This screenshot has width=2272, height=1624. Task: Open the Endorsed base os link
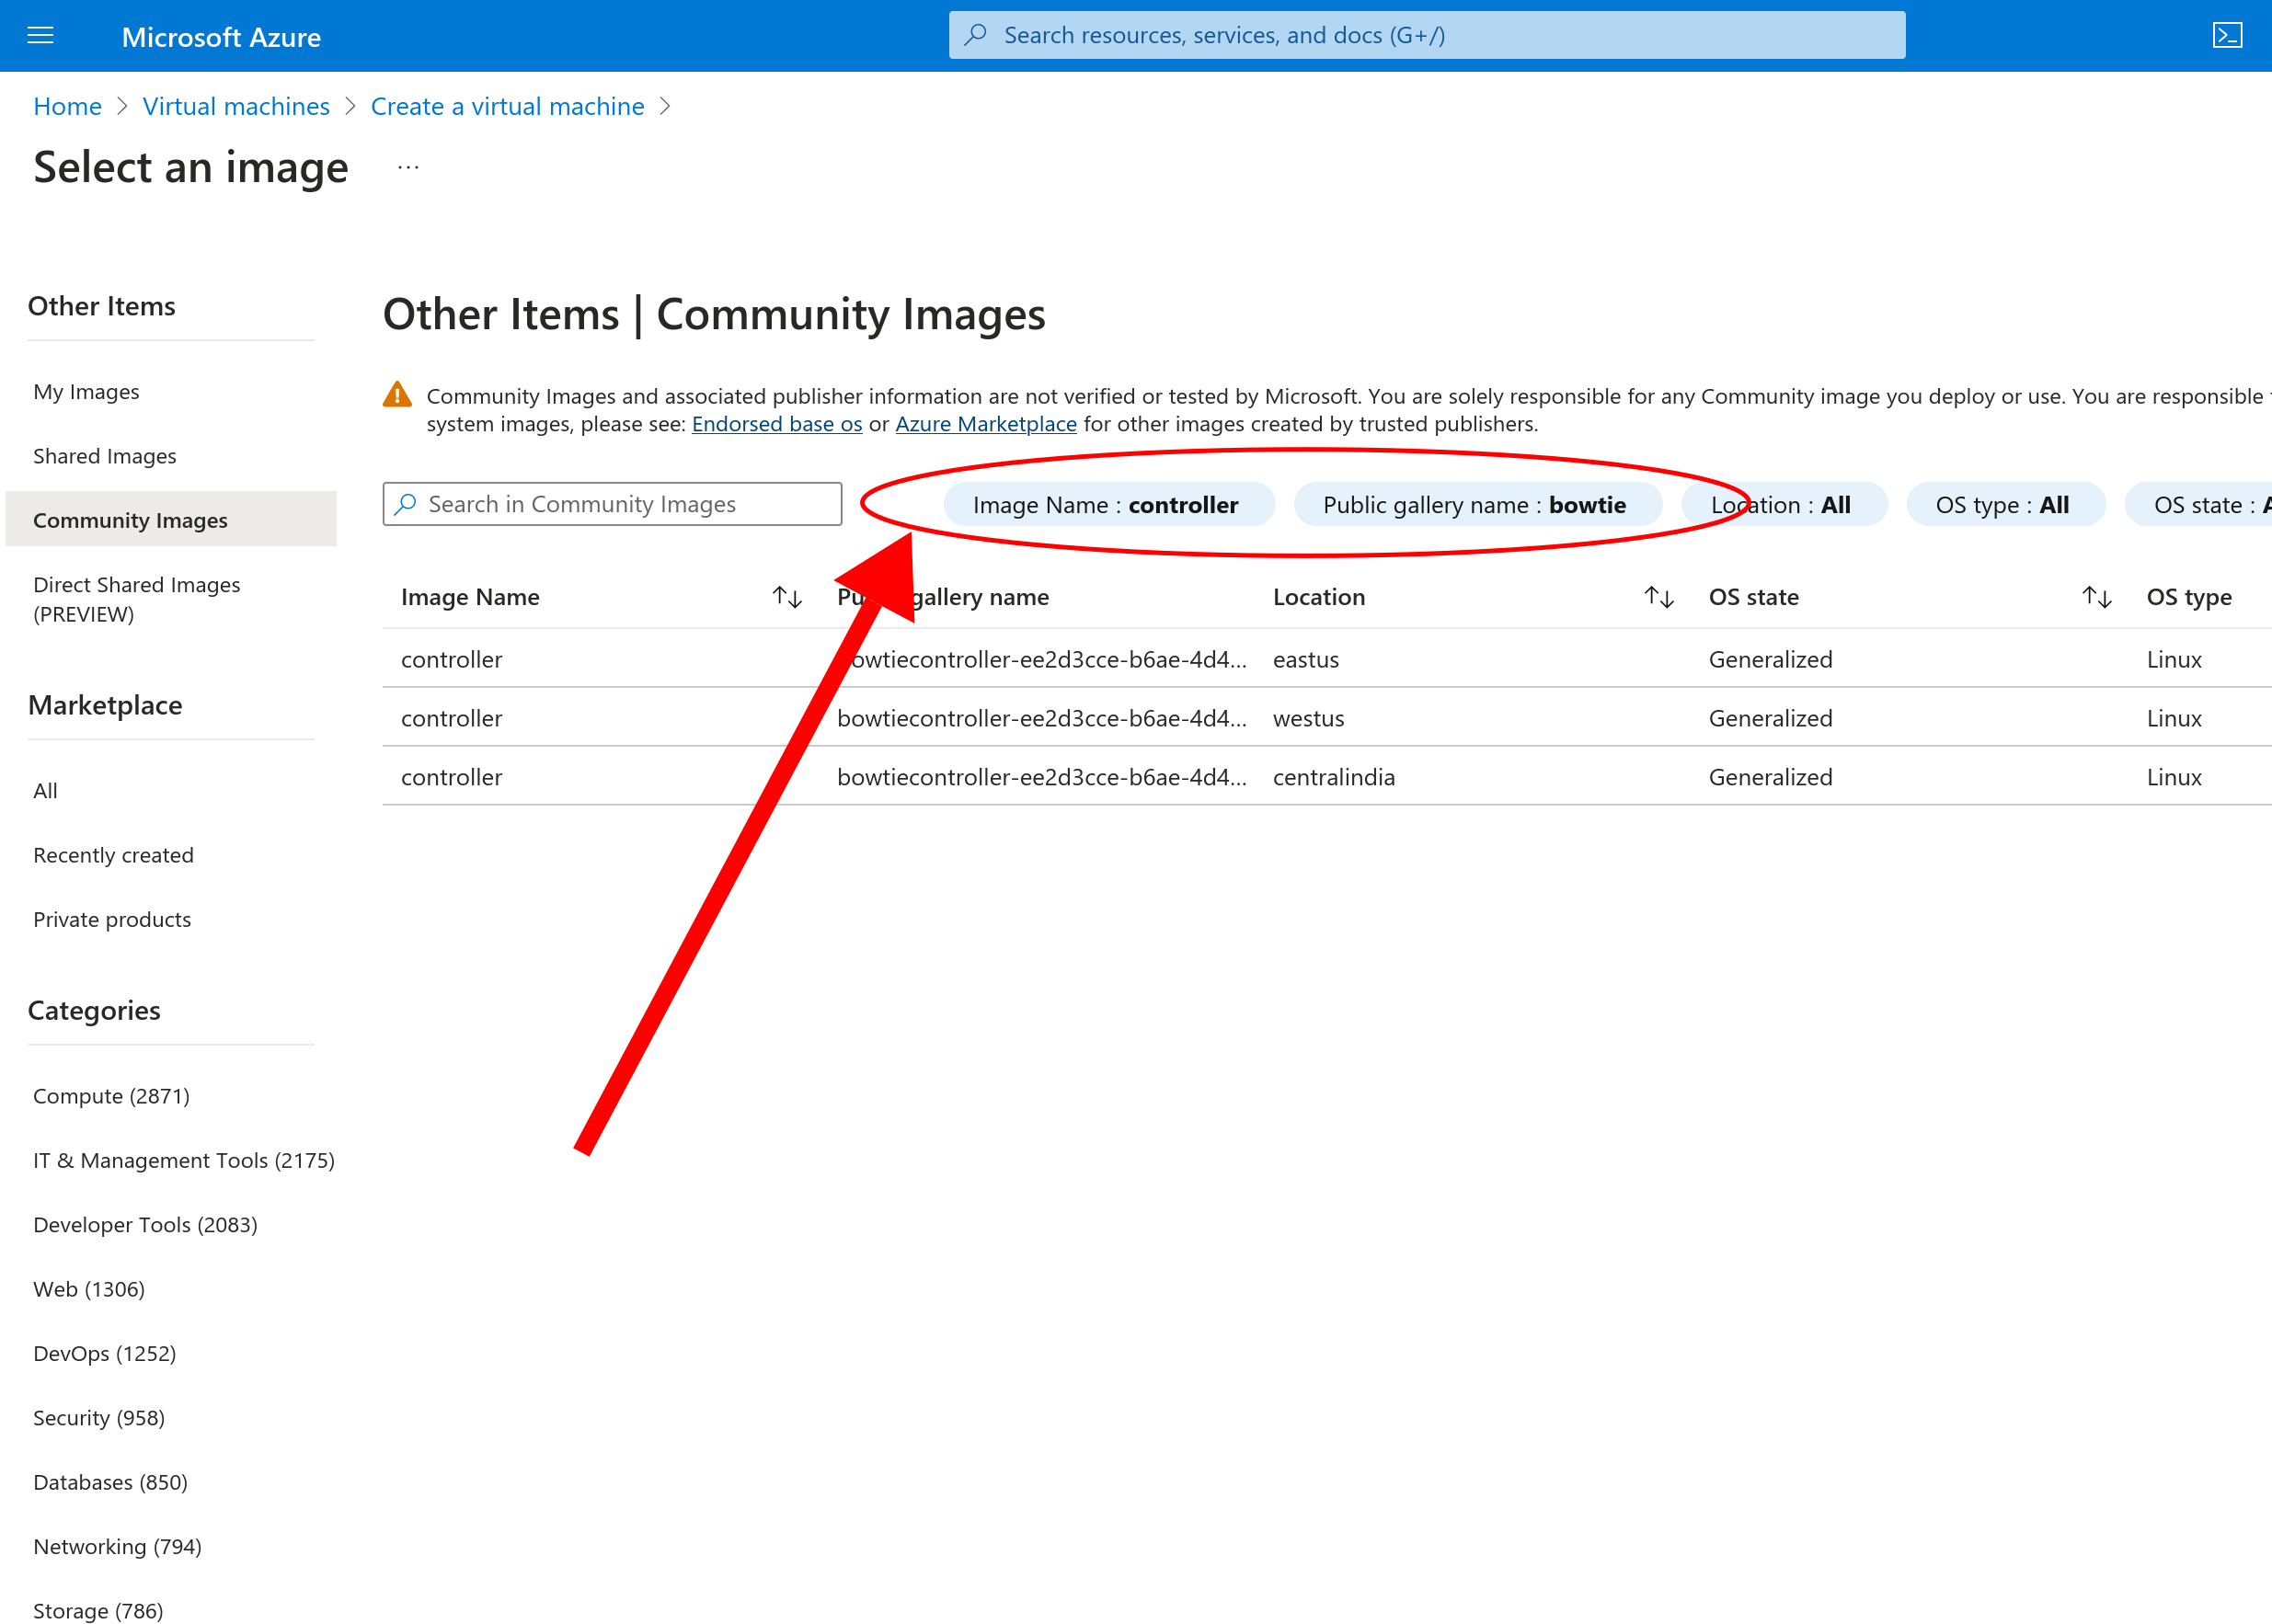coord(777,424)
